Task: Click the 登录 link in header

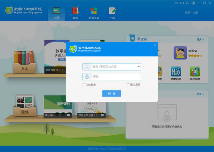Action: pos(188,13)
